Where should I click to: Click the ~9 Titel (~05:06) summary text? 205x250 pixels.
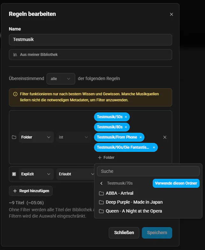point(26,203)
